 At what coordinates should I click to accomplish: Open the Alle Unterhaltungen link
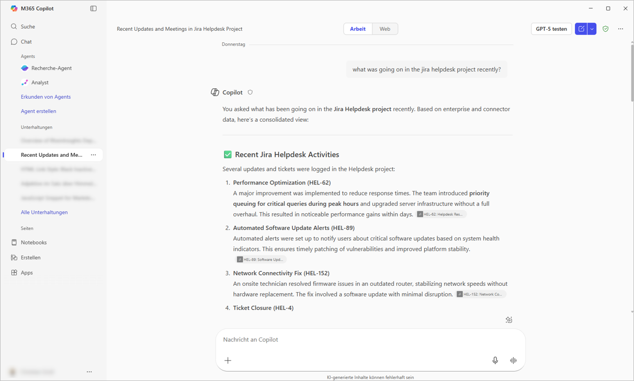pos(44,213)
